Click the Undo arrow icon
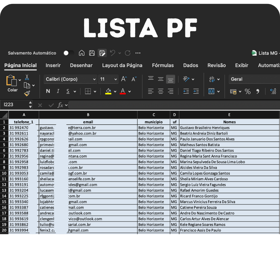The image size is (280, 280). [113, 53]
